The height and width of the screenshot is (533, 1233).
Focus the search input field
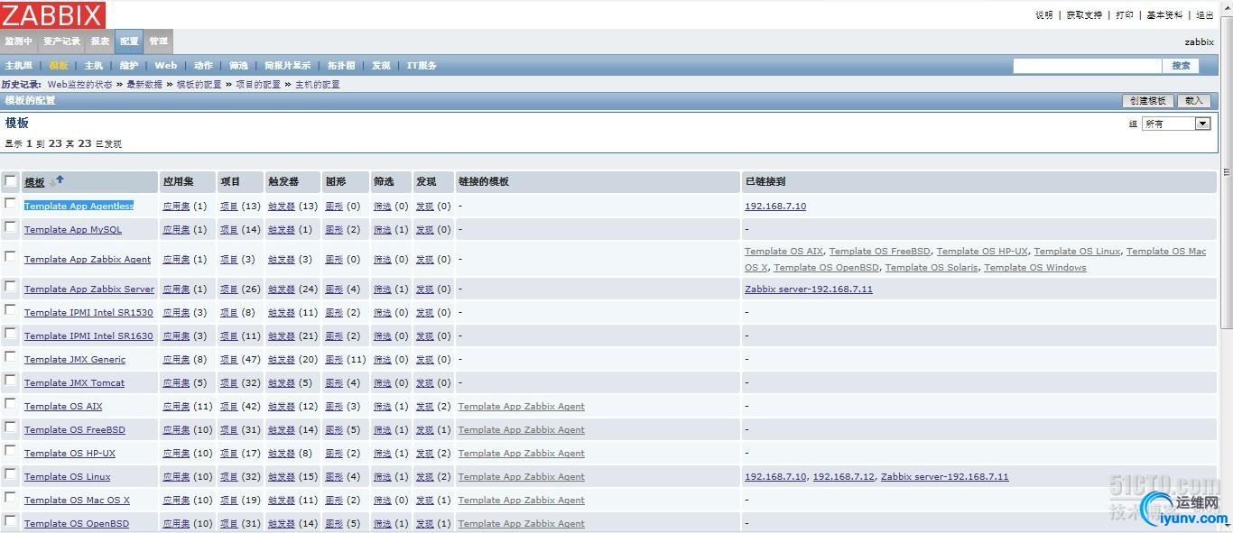[x=1087, y=66]
